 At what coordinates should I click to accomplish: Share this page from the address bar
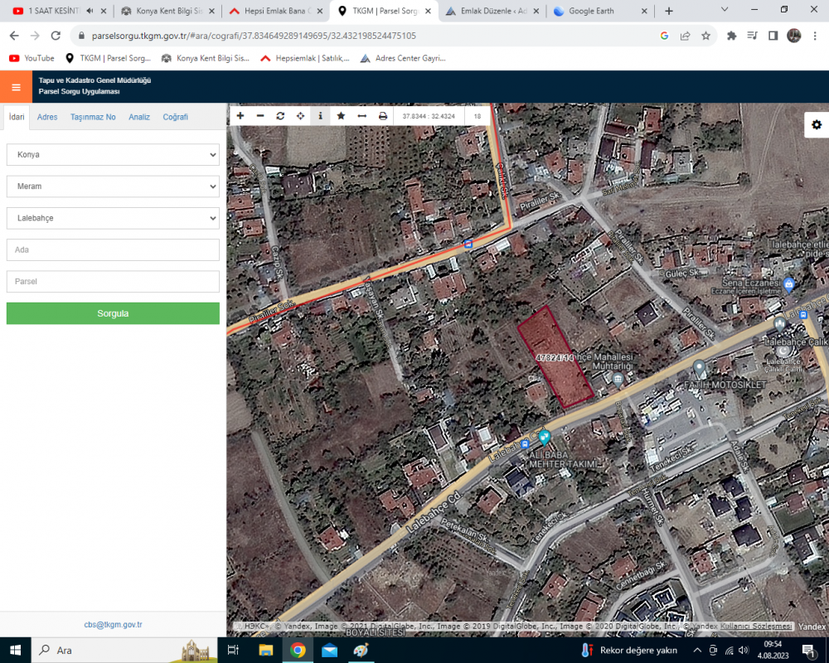click(686, 36)
